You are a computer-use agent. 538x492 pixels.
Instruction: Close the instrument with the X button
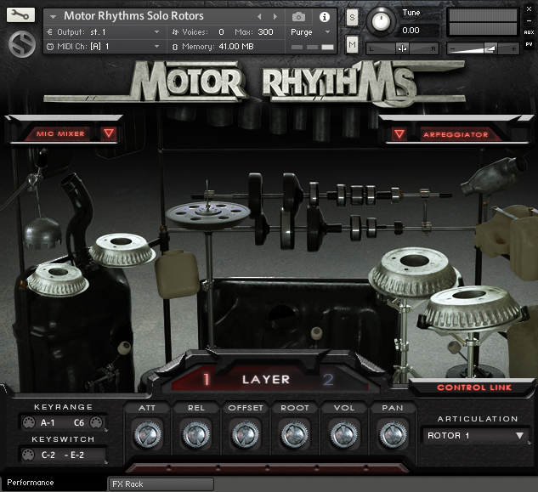[529, 9]
